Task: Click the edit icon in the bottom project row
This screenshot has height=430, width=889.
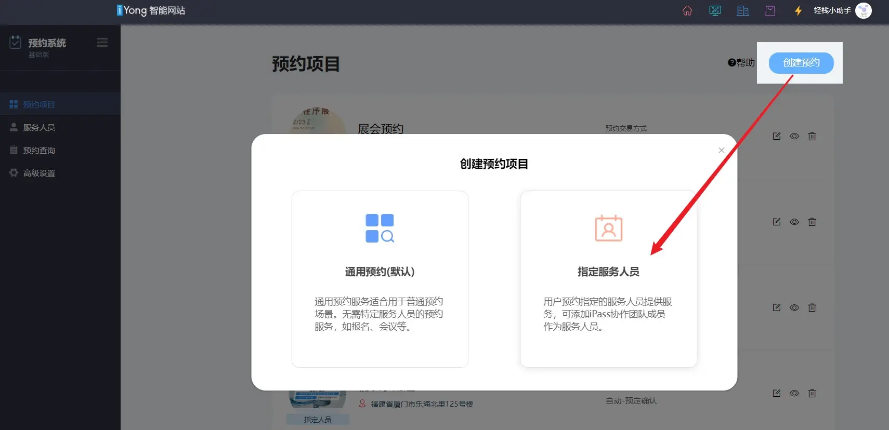Action: (x=777, y=393)
